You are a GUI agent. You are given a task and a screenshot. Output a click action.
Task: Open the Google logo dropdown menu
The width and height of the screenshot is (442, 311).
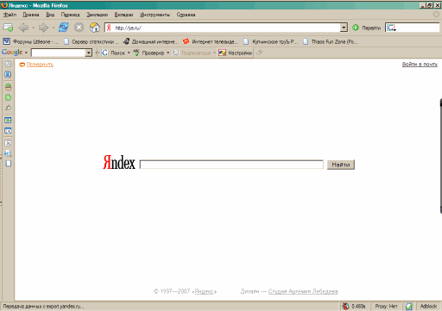26,53
